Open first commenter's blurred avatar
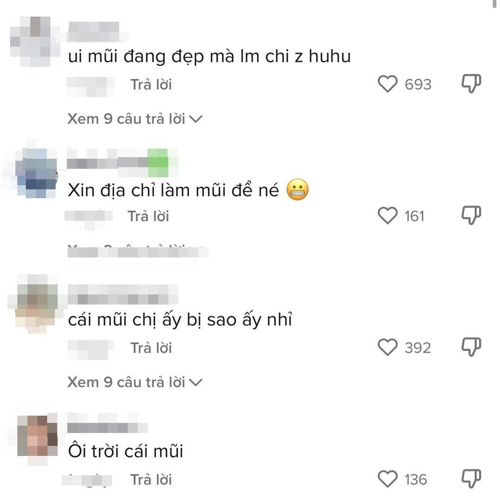Screen dimensions: 500x503 pos(35,42)
